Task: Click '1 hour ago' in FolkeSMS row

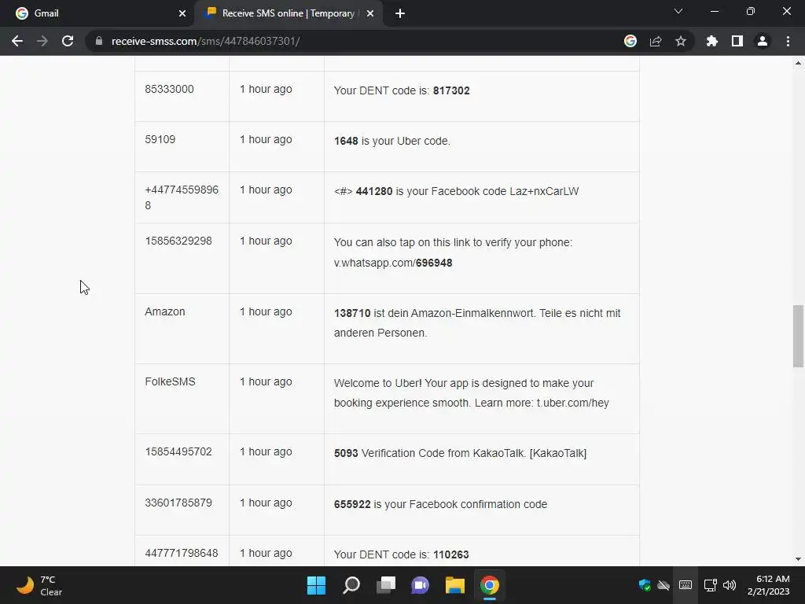Action: tap(266, 381)
